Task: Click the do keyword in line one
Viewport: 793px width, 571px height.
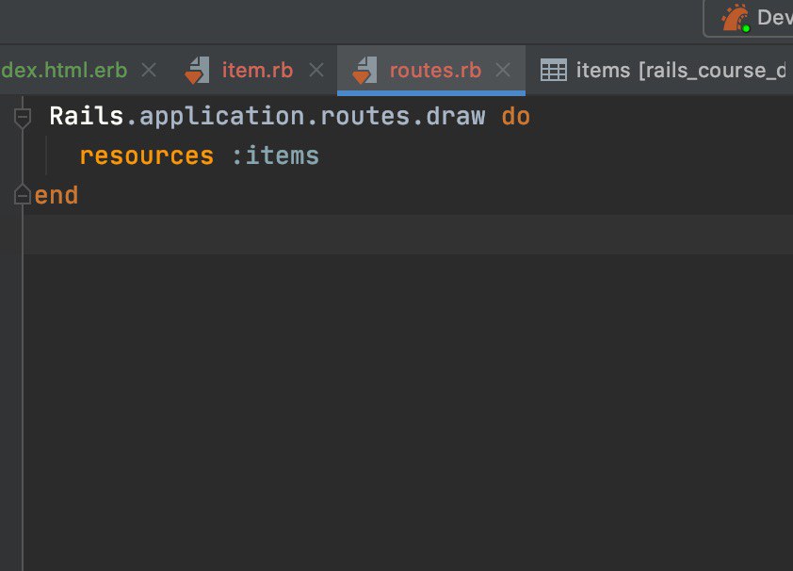Action: (516, 116)
